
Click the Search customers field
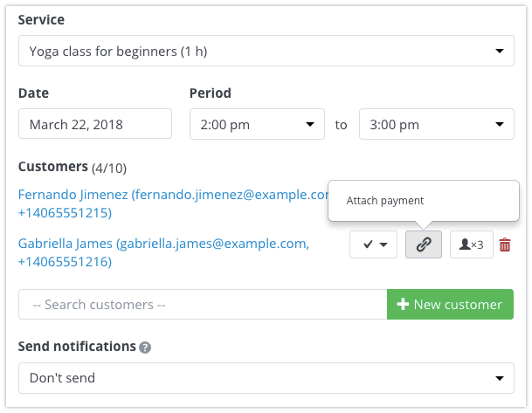pos(203,304)
